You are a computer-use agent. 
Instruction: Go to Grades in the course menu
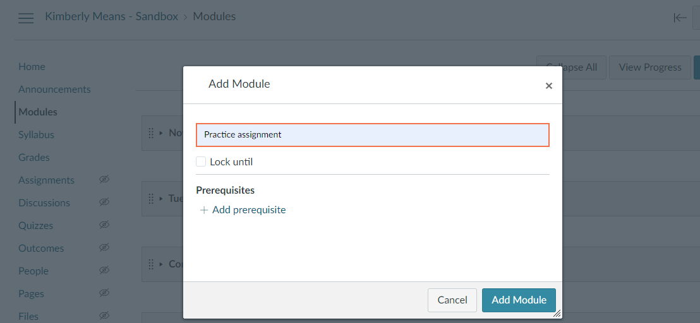tap(34, 157)
